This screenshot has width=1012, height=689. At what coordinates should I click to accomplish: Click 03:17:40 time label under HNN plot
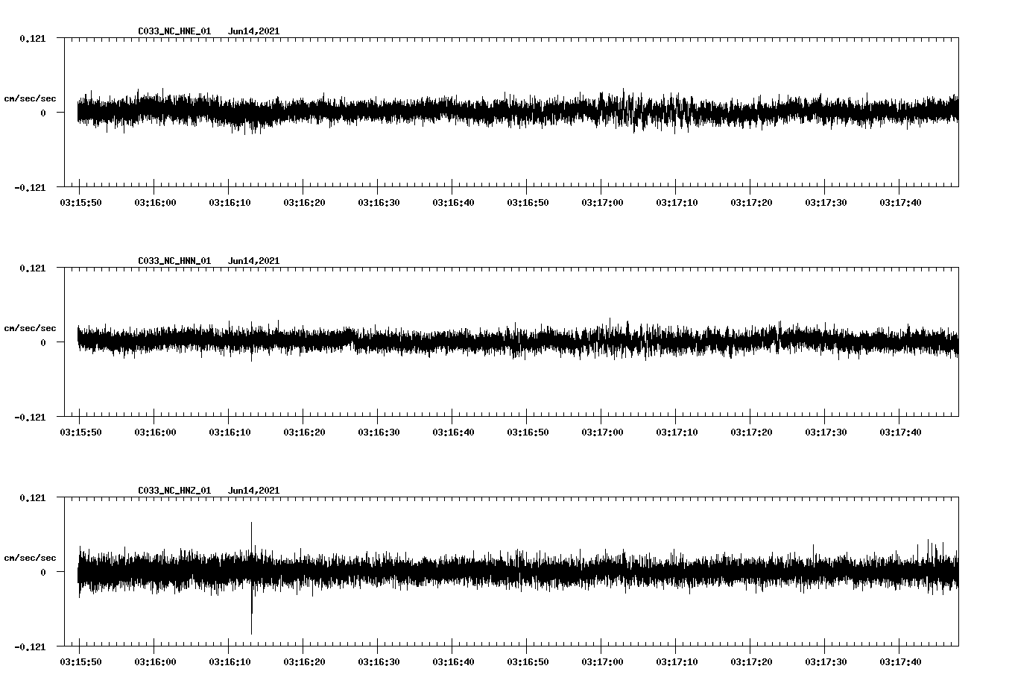coord(900,432)
